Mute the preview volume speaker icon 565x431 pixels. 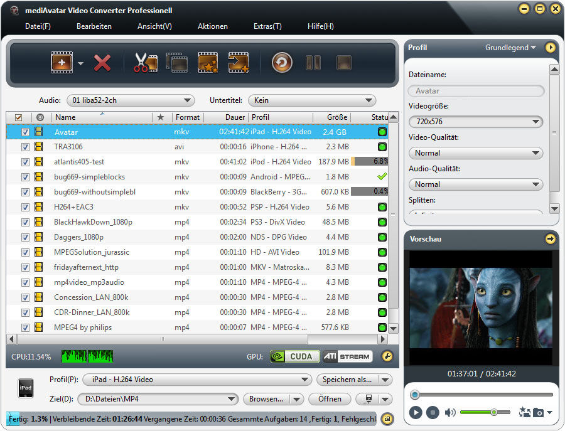coord(450,412)
